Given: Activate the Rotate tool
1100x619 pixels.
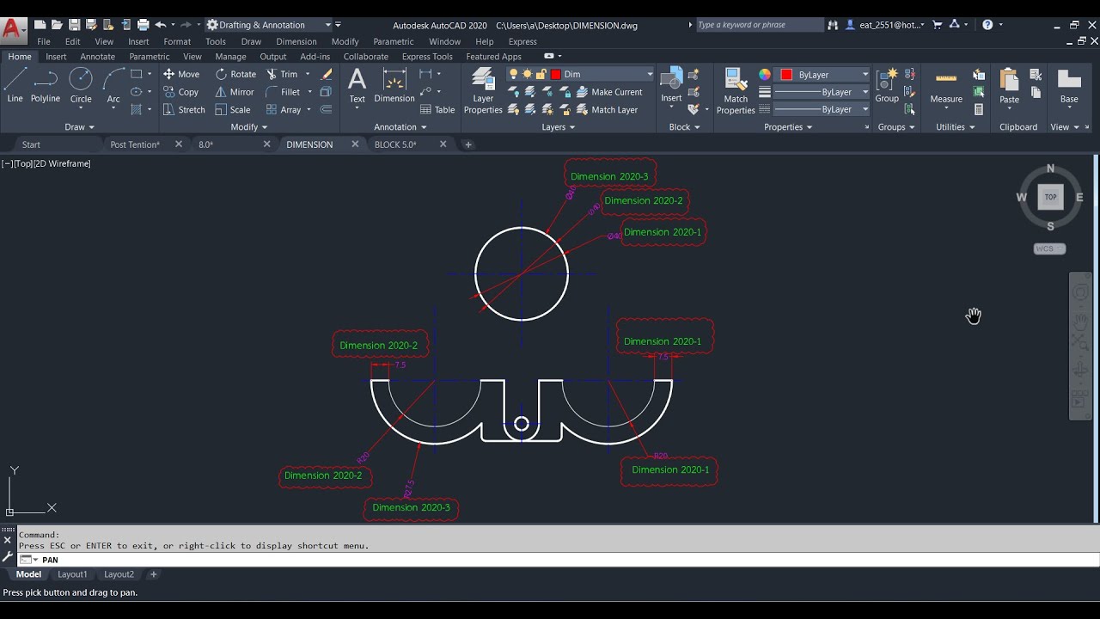Looking at the screenshot, I should (235, 74).
